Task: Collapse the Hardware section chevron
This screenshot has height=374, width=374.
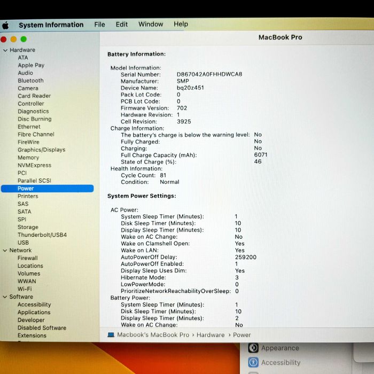Action: tap(5, 50)
